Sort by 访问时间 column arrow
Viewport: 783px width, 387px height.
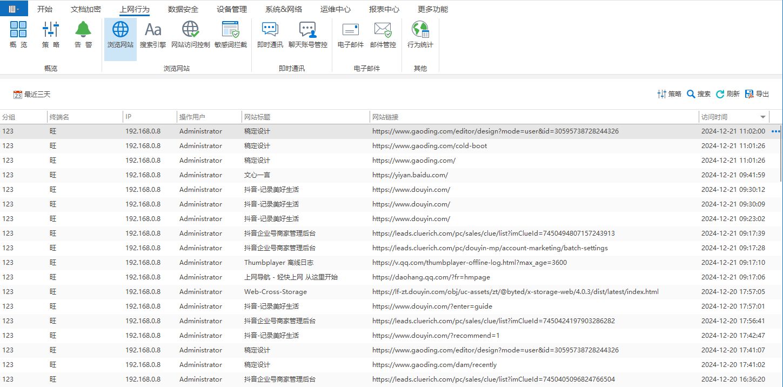pos(763,117)
